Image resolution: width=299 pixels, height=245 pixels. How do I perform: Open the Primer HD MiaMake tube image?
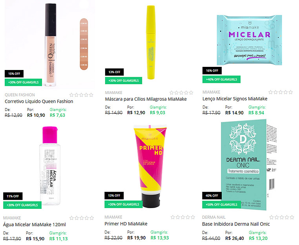[150, 166]
